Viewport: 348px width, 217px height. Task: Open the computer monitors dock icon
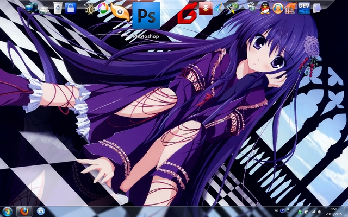pyautogui.click(x=32, y=9)
